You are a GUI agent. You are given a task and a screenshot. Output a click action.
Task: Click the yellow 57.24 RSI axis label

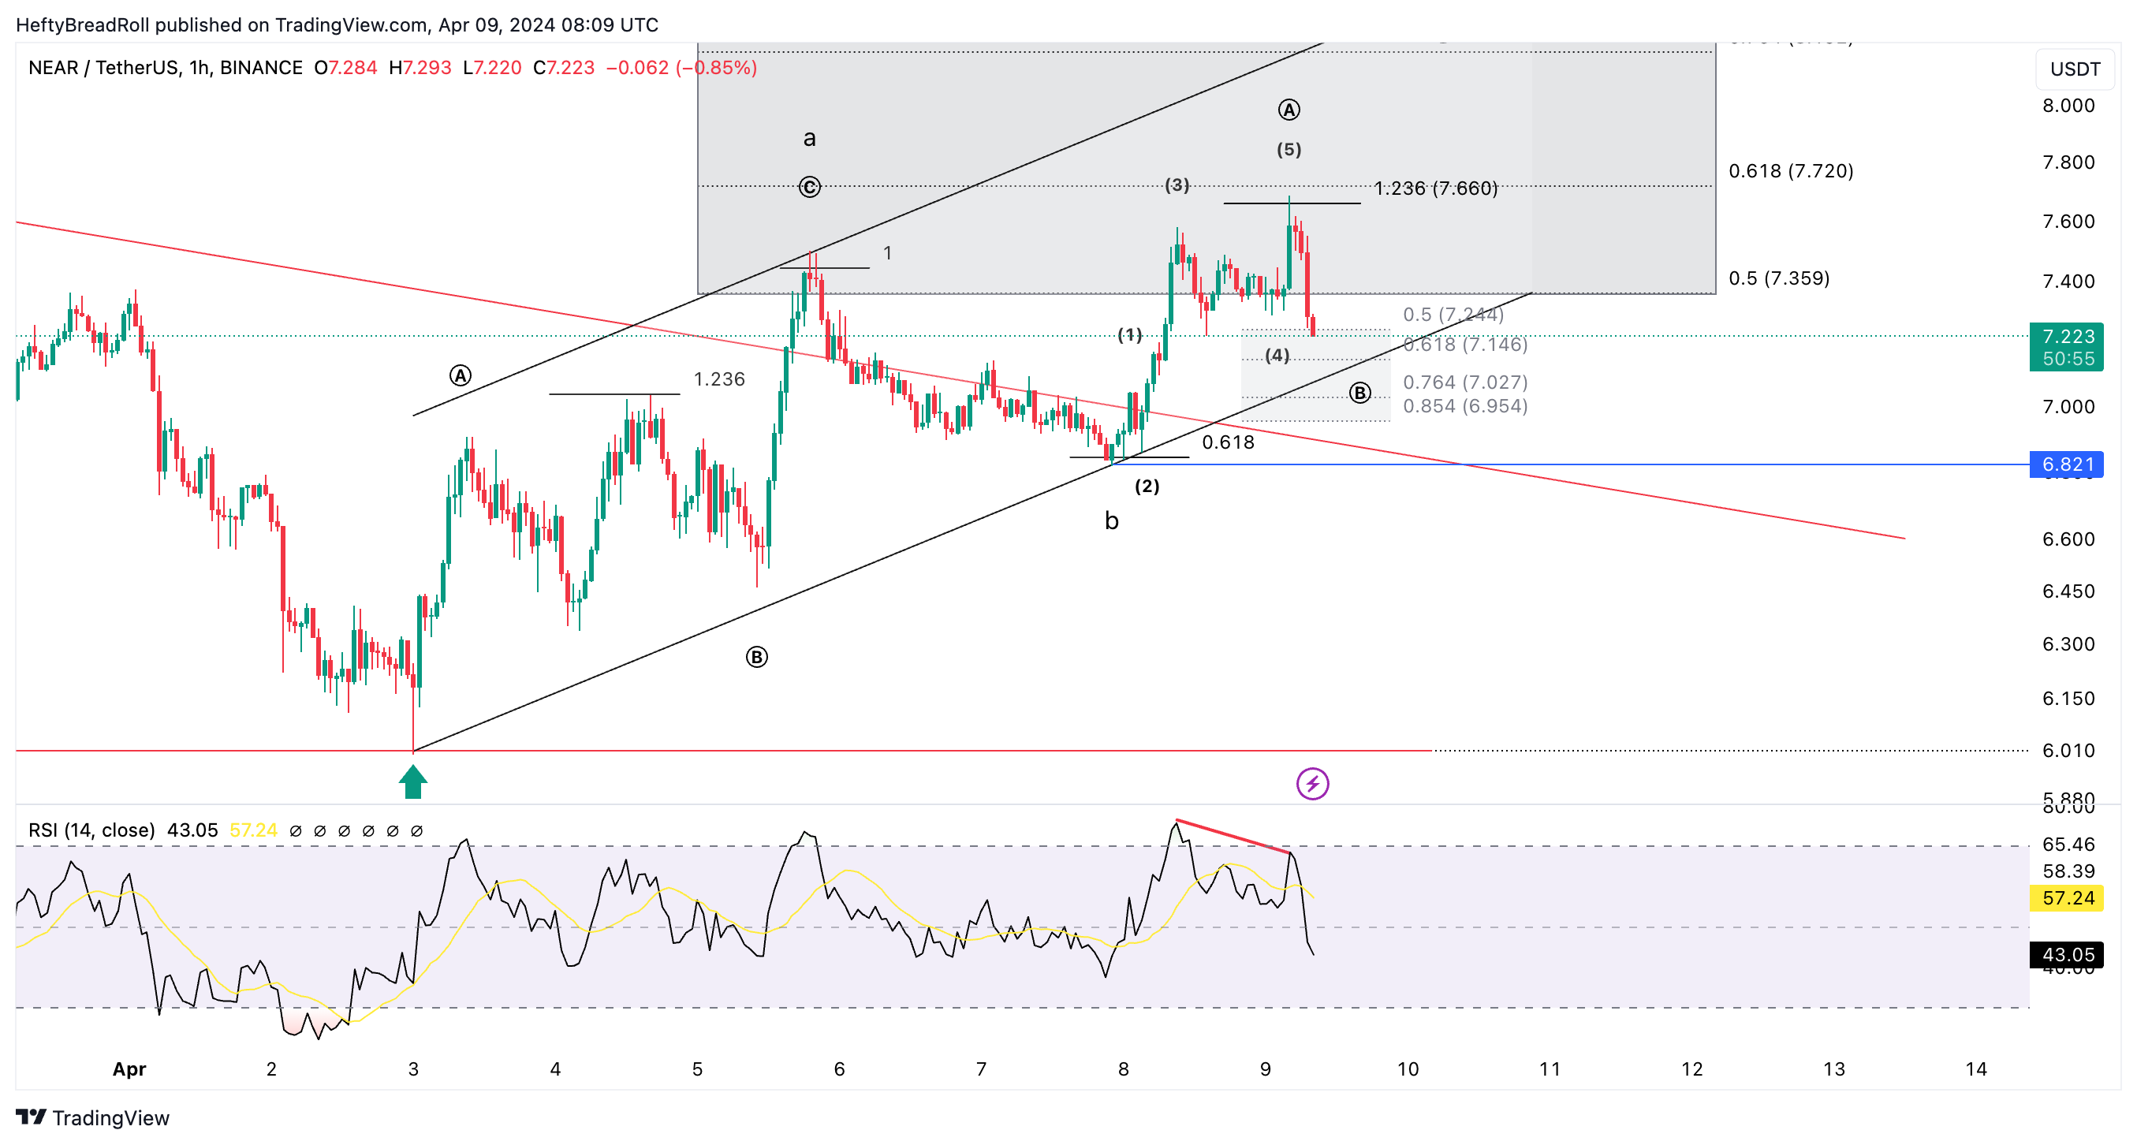click(x=2067, y=897)
